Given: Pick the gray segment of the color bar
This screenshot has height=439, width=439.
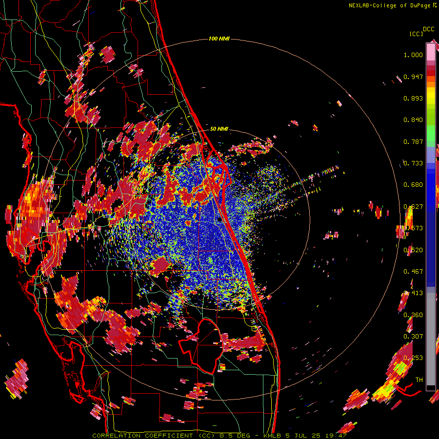Looking at the screenshot, I should coord(431,339).
